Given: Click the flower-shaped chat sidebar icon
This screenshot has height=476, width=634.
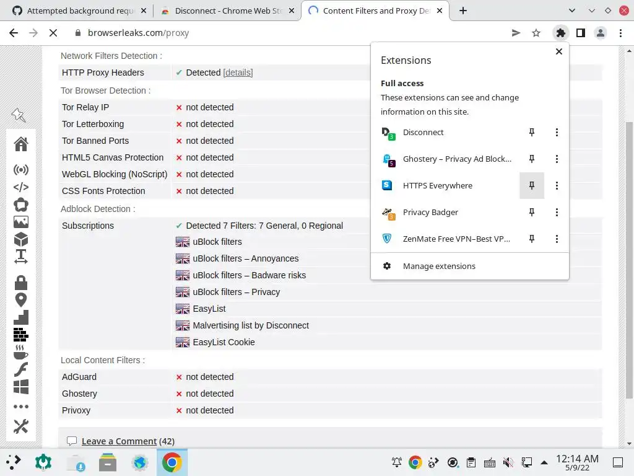Looking at the screenshot, I should 21,205.
